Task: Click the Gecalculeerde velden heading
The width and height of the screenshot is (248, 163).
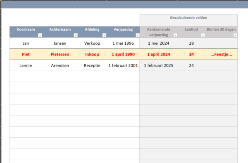Action: (x=188, y=17)
